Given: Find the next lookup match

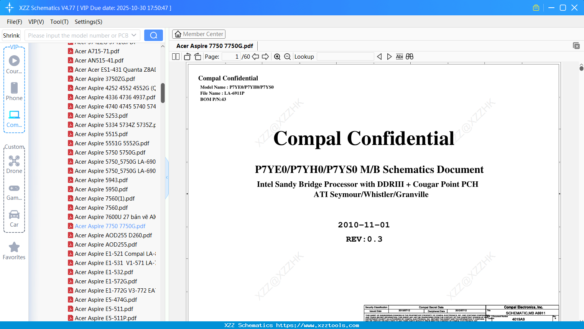Looking at the screenshot, I should tap(389, 57).
